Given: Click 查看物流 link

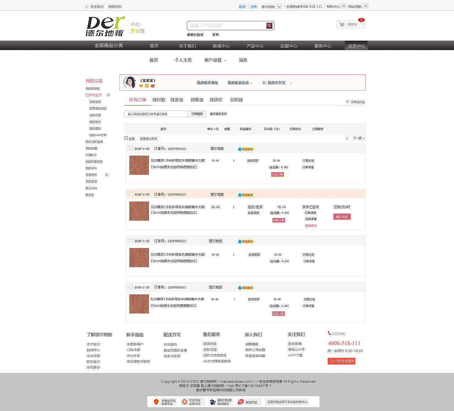Looking at the screenshot, I should [x=311, y=226].
